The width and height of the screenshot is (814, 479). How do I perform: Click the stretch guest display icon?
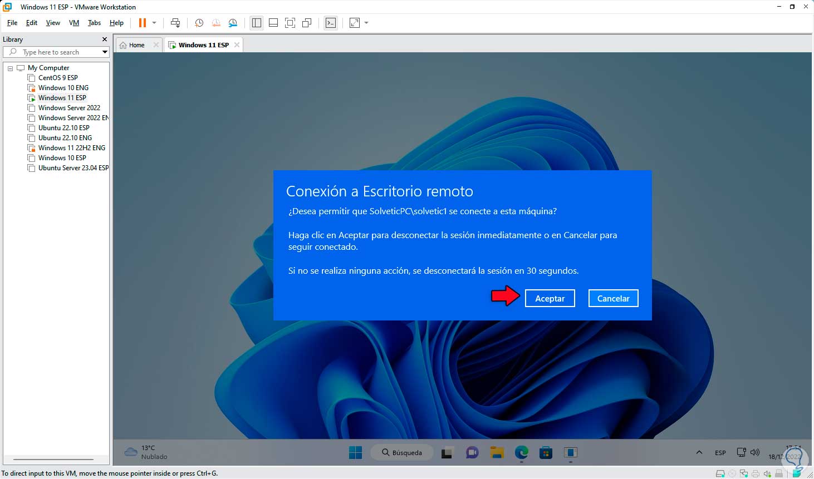tap(355, 23)
